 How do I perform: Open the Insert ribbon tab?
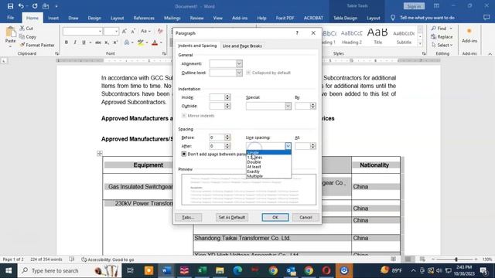[53, 18]
